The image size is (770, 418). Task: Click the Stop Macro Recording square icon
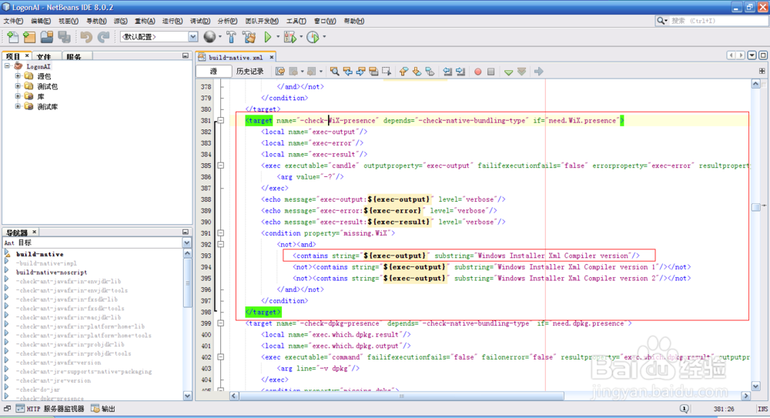(490, 72)
